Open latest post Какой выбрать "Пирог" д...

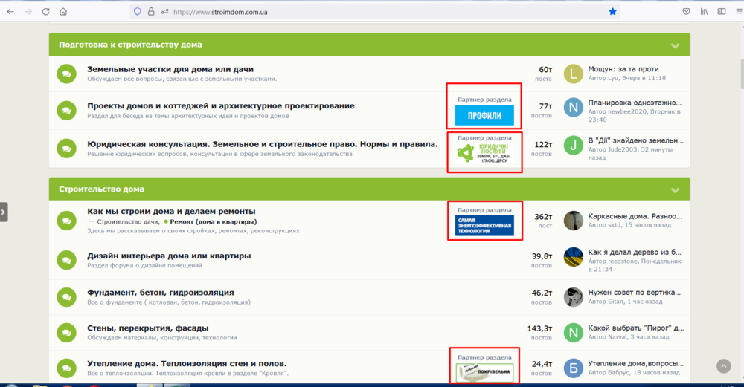[x=636, y=328]
